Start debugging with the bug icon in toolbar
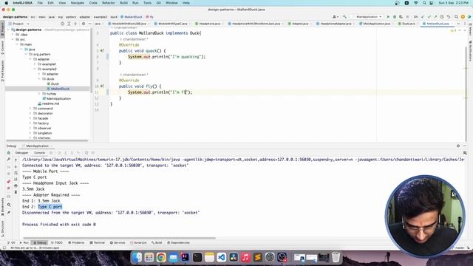The width and height of the screenshot is (473, 266). (x=395, y=17)
